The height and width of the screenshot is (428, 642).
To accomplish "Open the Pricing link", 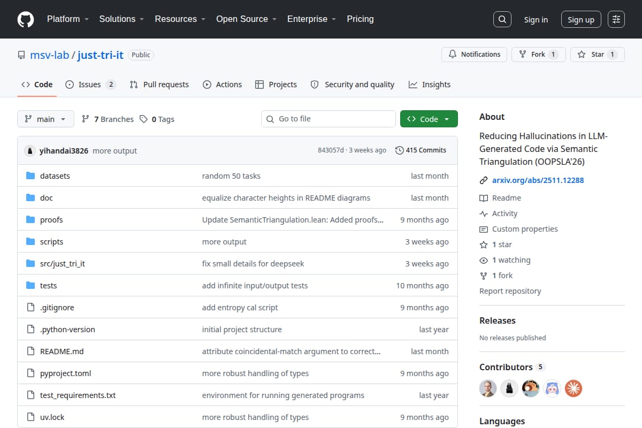I will click(x=360, y=19).
